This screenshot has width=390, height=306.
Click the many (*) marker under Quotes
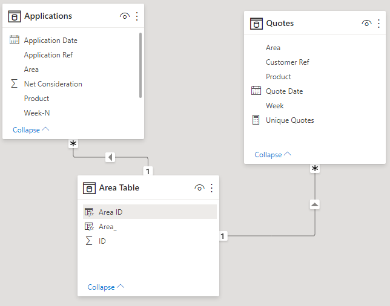[x=315, y=168]
